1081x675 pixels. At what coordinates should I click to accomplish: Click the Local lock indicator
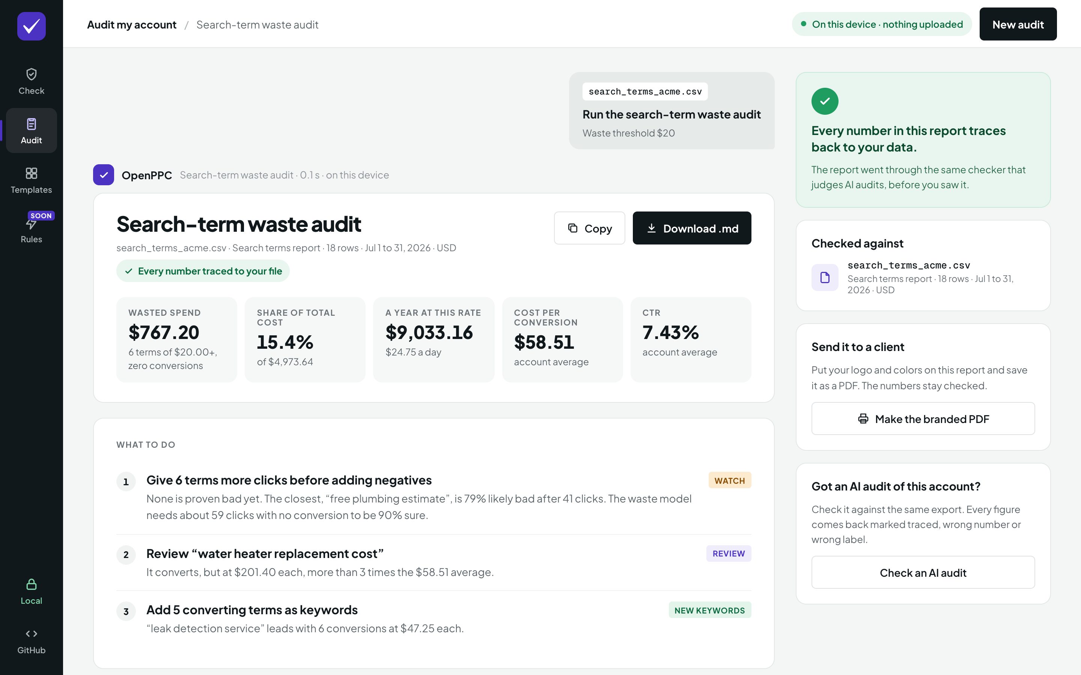(x=31, y=591)
